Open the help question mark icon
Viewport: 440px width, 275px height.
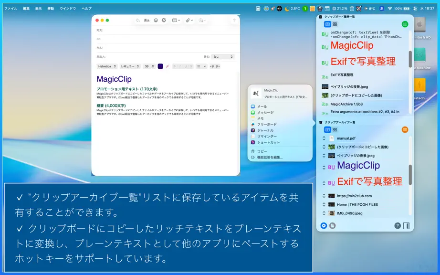pos(398,226)
